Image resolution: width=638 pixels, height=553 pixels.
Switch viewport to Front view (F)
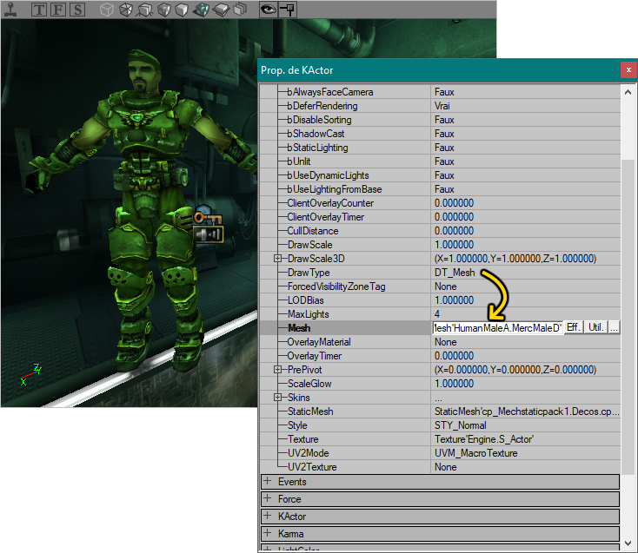point(58,10)
